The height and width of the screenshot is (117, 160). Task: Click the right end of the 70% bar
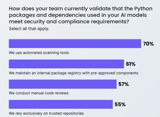pos(140,44)
